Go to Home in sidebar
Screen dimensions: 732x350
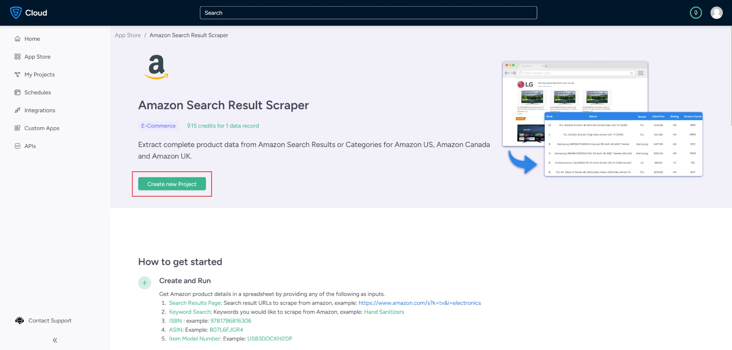point(32,39)
